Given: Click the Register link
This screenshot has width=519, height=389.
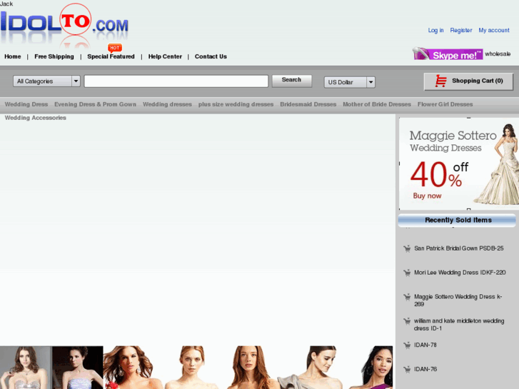Looking at the screenshot, I should (x=461, y=30).
